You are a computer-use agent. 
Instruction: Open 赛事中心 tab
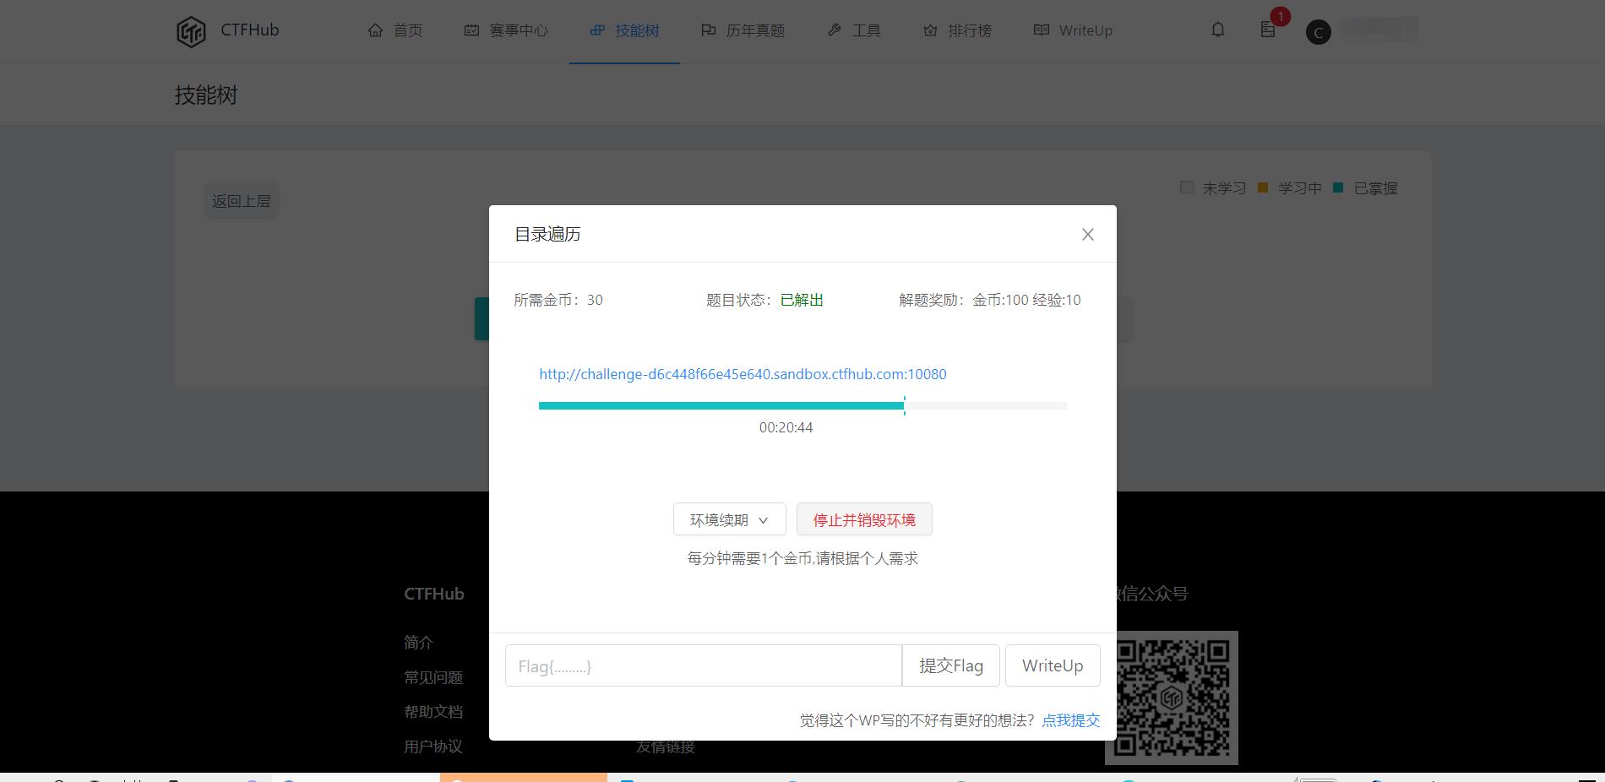(506, 30)
